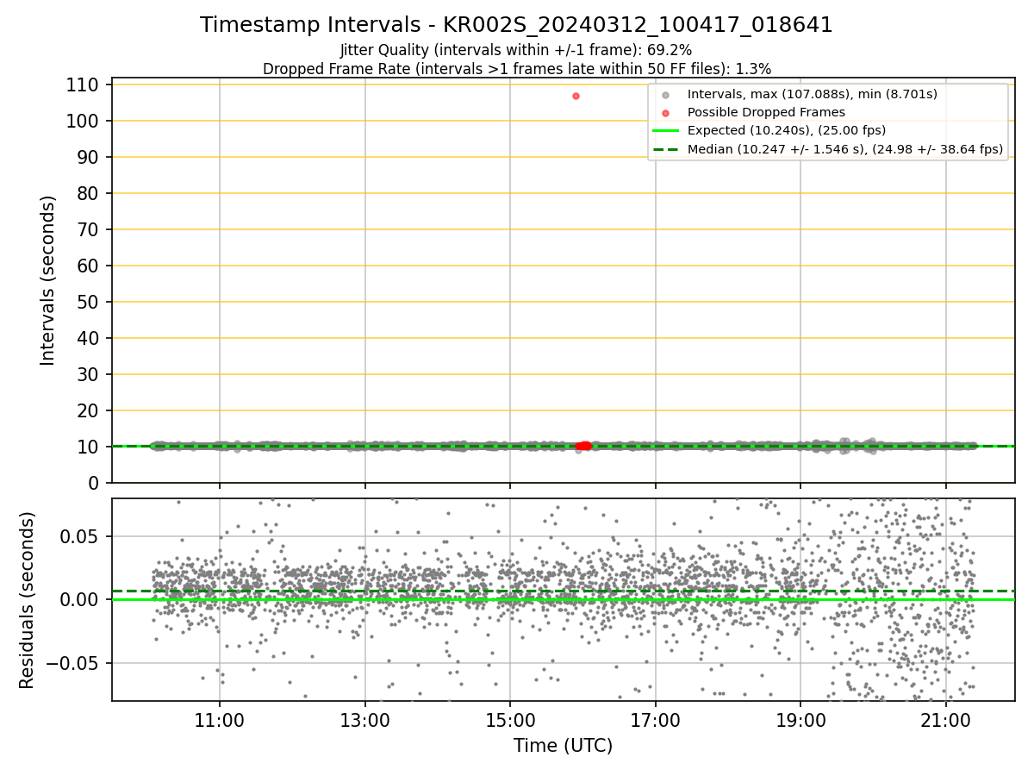Click the 'Residuals (seconds)' y-axis label

[28, 600]
